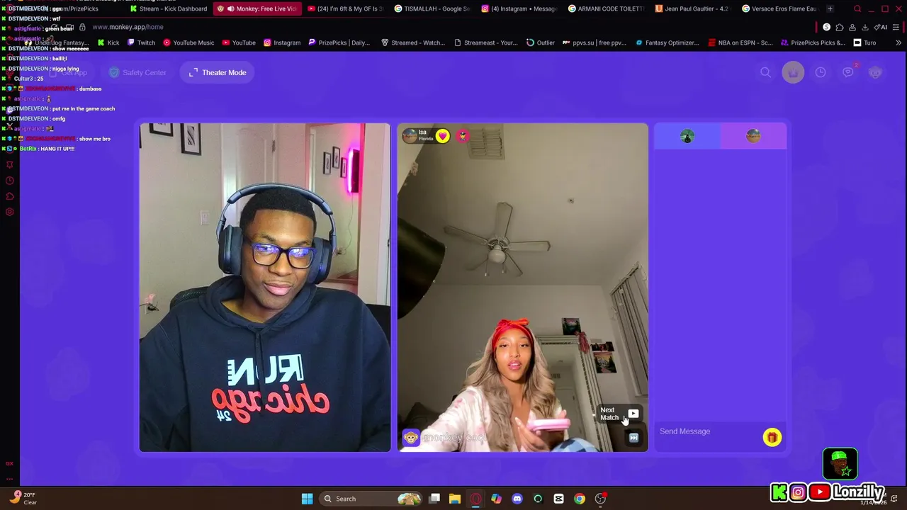The height and width of the screenshot is (510, 907).
Task: Open Discord from the taskbar
Action: [x=517, y=499]
